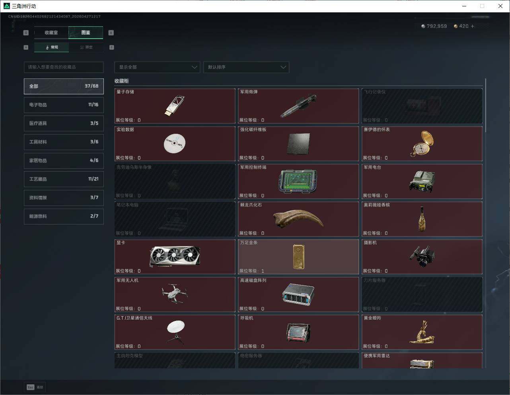Viewport: 510px width, 395px height.
Task: Click the D key hint beside 限定
Action: click(x=112, y=47)
